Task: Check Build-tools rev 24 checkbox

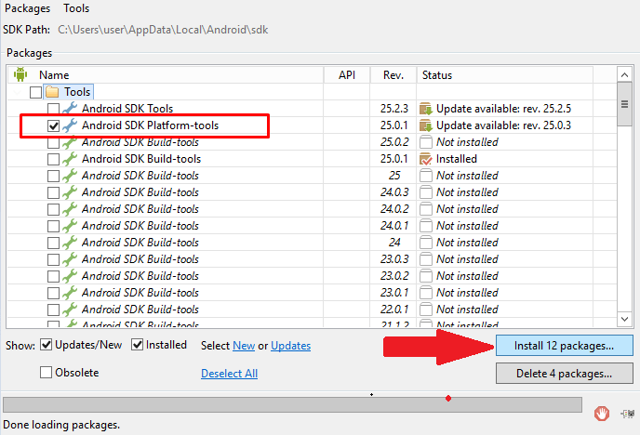Action: point(53,243)
